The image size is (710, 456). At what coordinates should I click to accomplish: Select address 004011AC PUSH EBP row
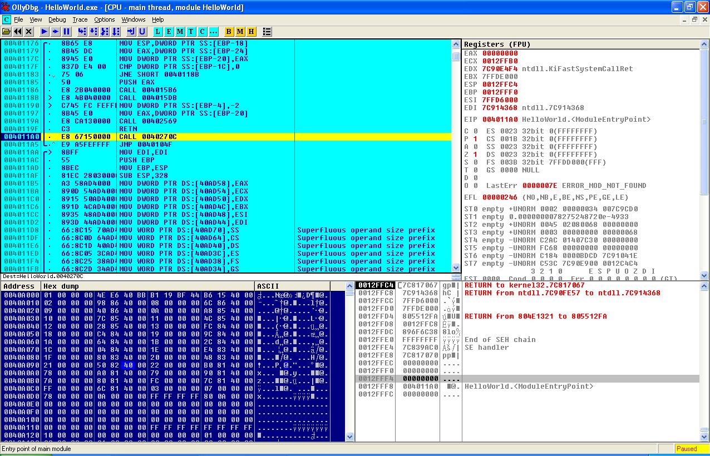(x=226, y=160)
